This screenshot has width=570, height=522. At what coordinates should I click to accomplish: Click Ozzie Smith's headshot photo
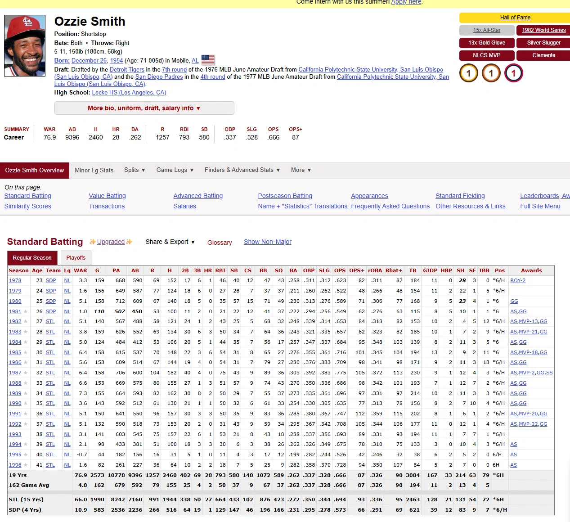click(x=25, y=46)
